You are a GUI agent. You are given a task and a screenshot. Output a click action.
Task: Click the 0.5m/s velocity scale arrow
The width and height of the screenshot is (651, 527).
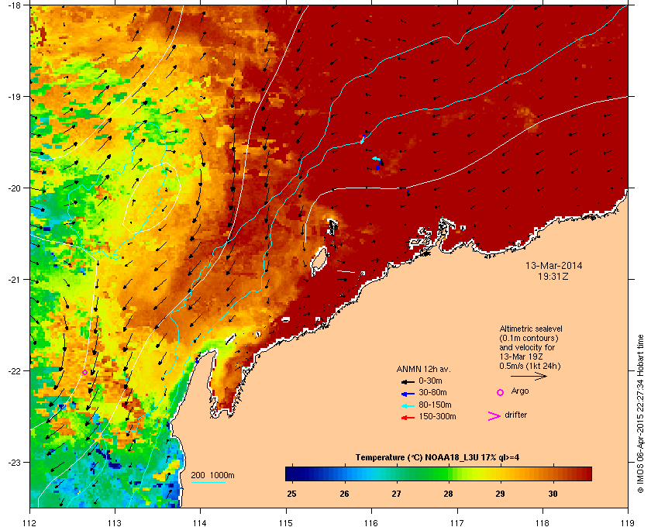(529, 376)
